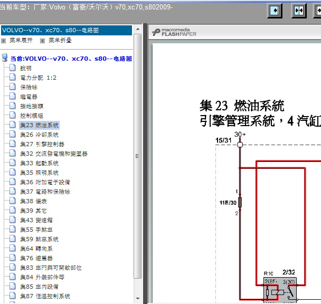
Task: Click the page icon beside 集26 冷卻系統
Action: coord(13,134)
